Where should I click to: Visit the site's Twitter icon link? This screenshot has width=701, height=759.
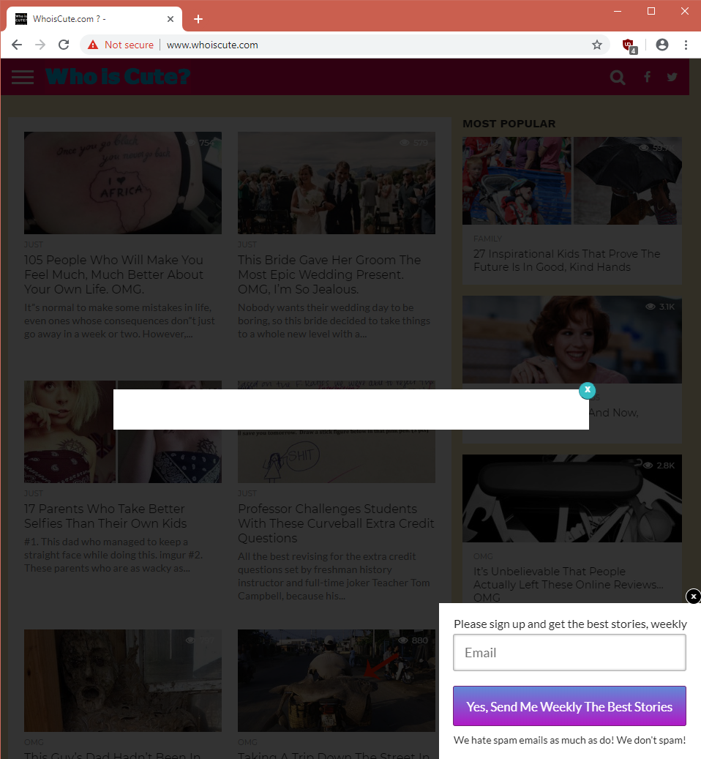[x=672, y=77]
